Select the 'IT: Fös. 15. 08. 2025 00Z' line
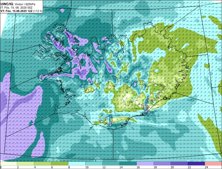 click(x=16, y=8)
